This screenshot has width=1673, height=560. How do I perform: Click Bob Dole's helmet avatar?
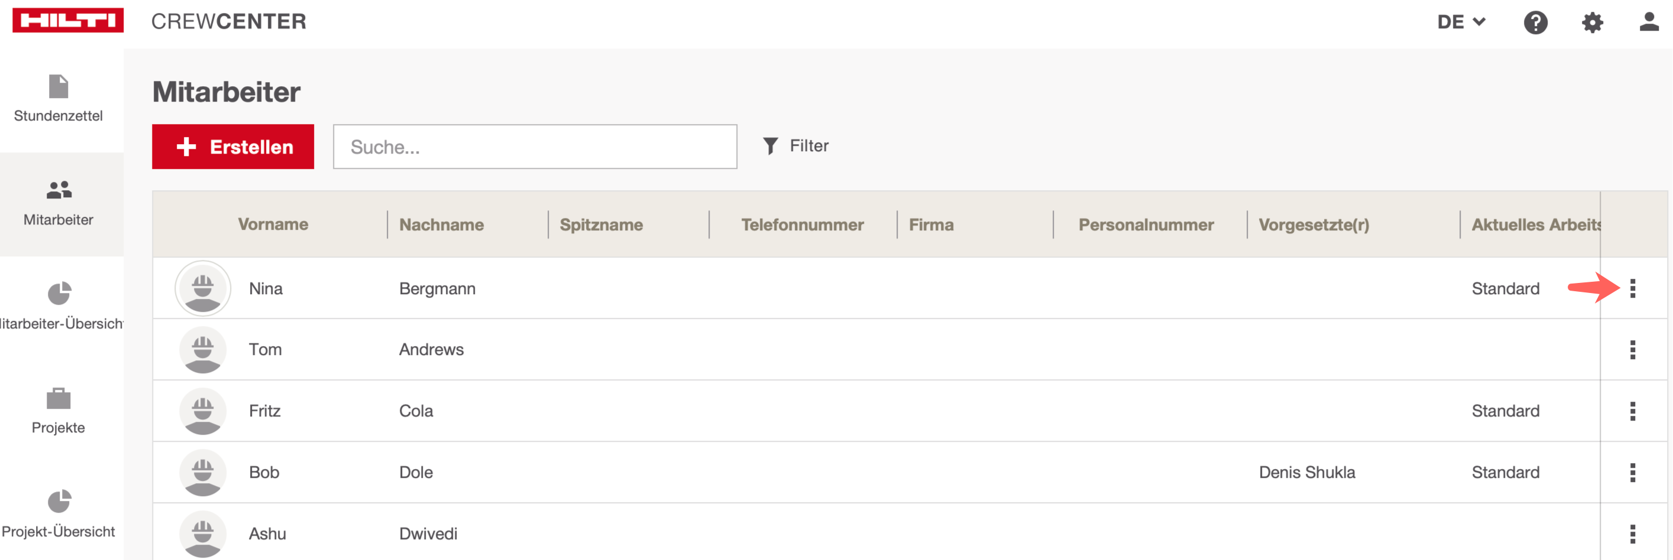(203, 473)
